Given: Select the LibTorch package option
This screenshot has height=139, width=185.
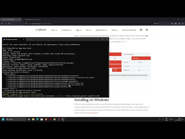Looking at the screenshot, I should [x=129, y=62].
